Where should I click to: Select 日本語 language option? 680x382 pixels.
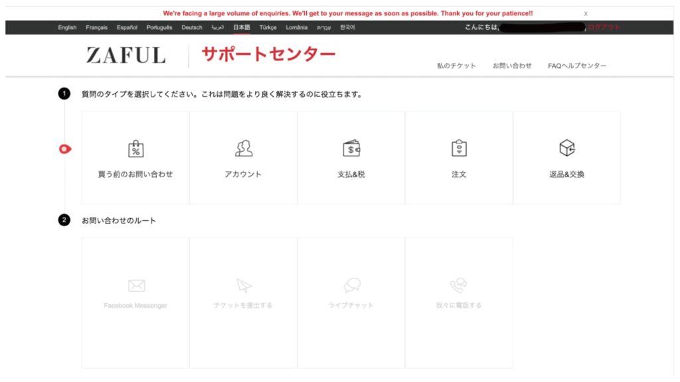(242, 27)
